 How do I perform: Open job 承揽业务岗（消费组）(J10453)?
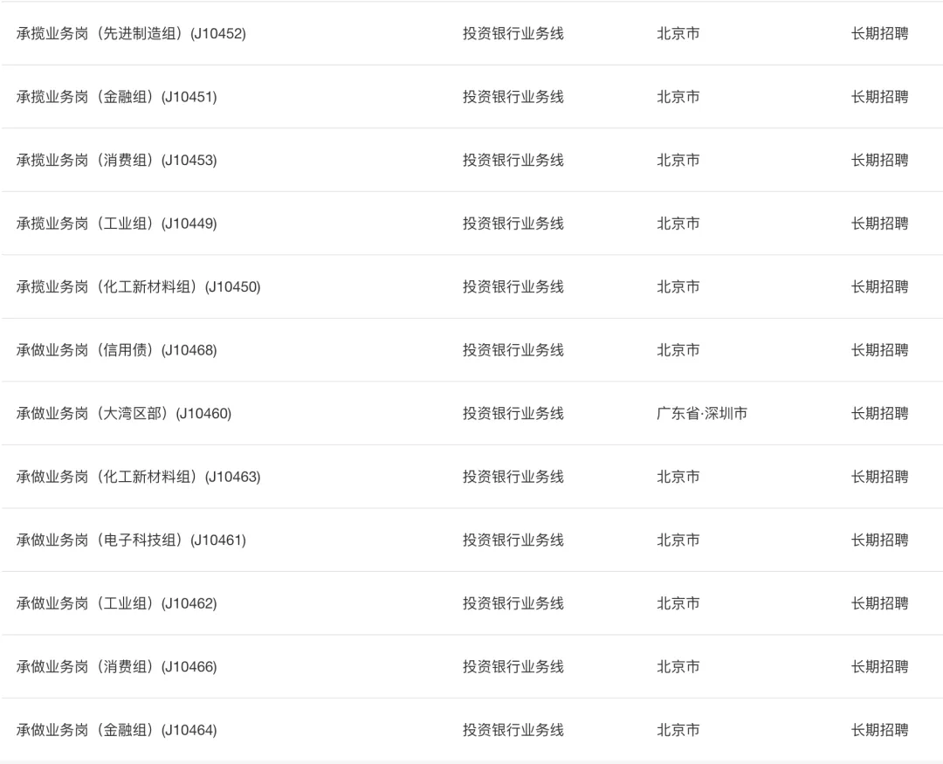117,160
